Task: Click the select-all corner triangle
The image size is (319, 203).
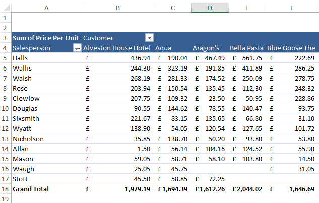Action: (6, 8)
